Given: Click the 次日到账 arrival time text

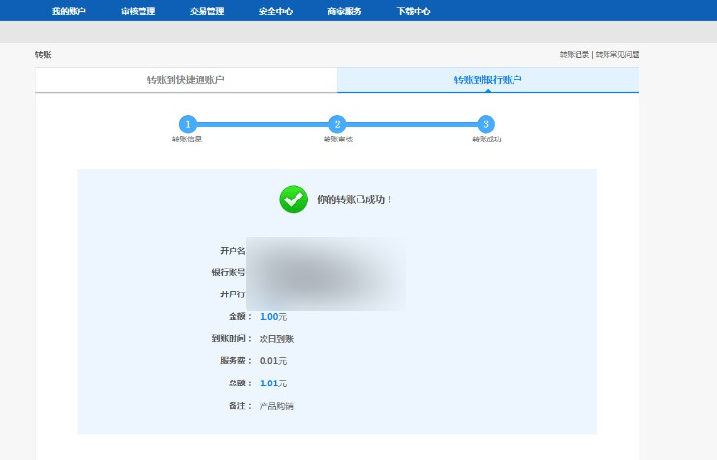Looking at the screenshot, I should pos(276,338).
